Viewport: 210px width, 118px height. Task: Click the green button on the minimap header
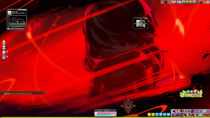click(x=19, y=10)
